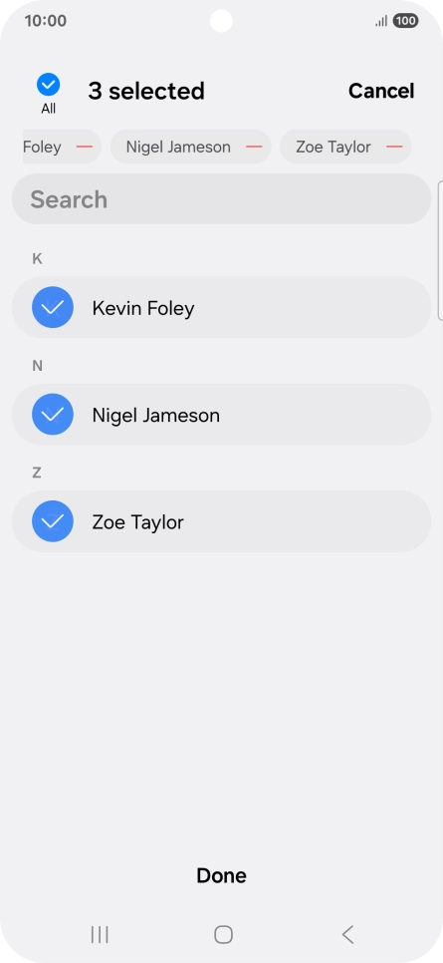Uncheck Nigel Jameson contact
The width and height of the screenshot is (443, 963).
pos(53,414)
